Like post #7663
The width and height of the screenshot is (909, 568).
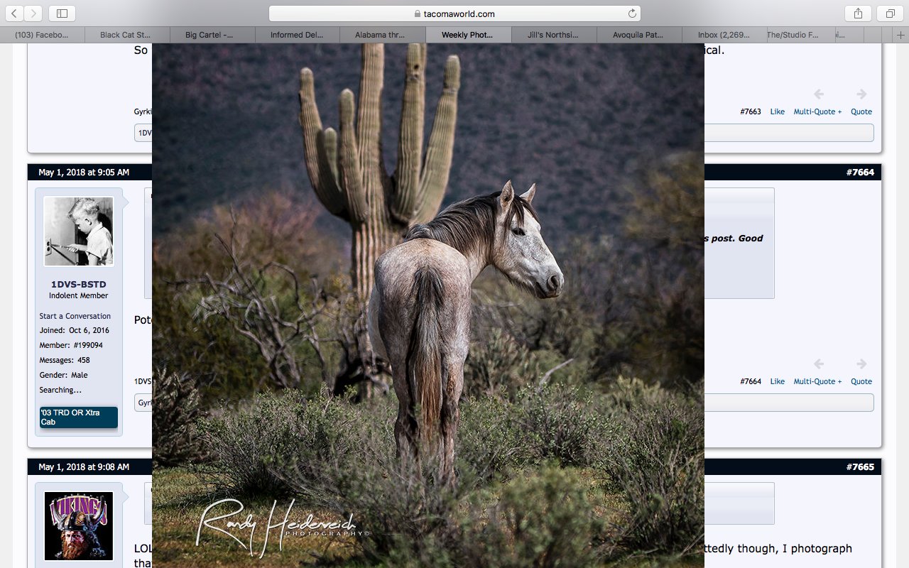778,111
